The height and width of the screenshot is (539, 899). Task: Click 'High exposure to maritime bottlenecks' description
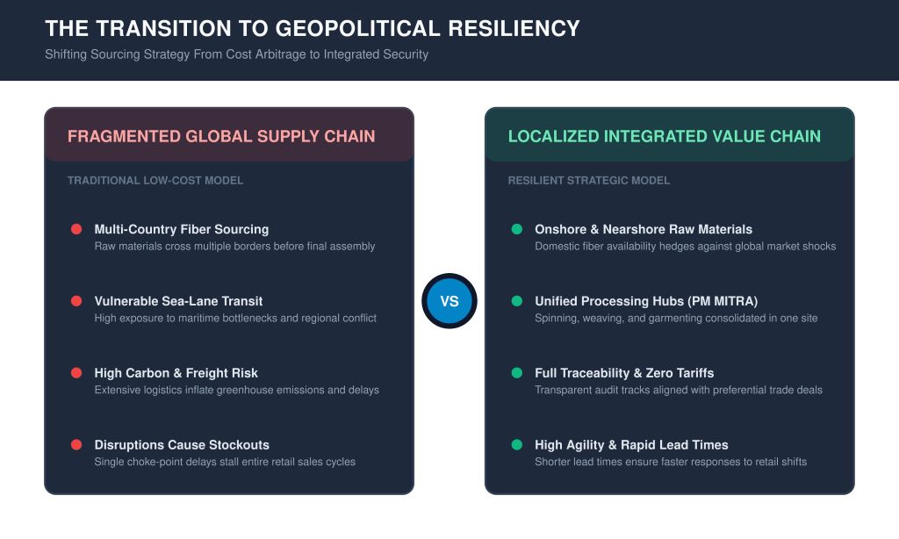coord(235,319)
